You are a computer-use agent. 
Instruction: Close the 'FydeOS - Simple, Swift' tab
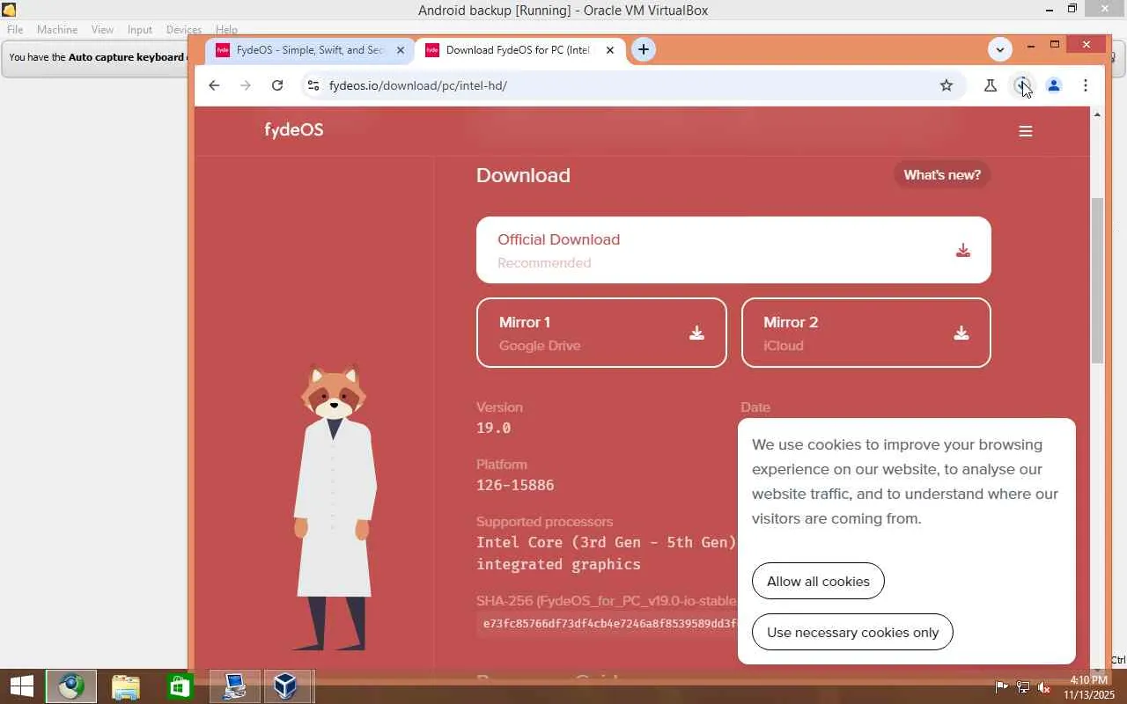tap(401, 50)
